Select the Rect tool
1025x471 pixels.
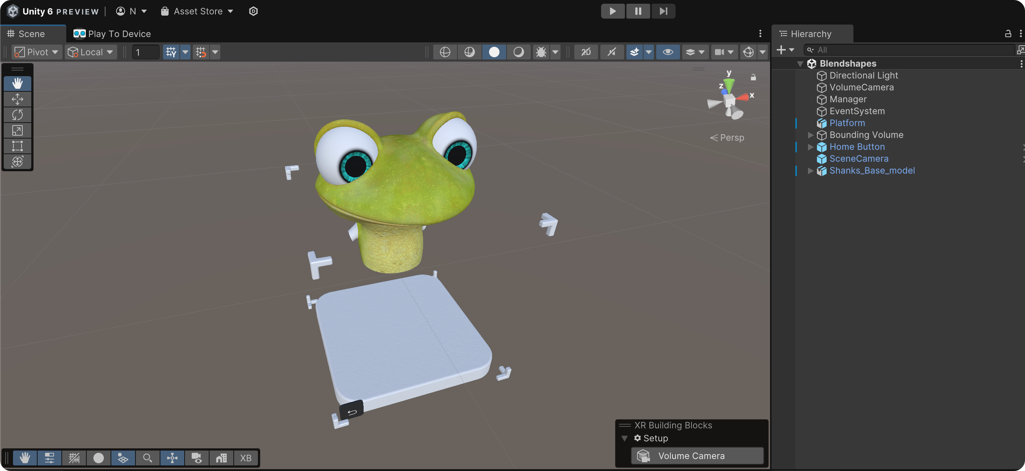point(17,146)
